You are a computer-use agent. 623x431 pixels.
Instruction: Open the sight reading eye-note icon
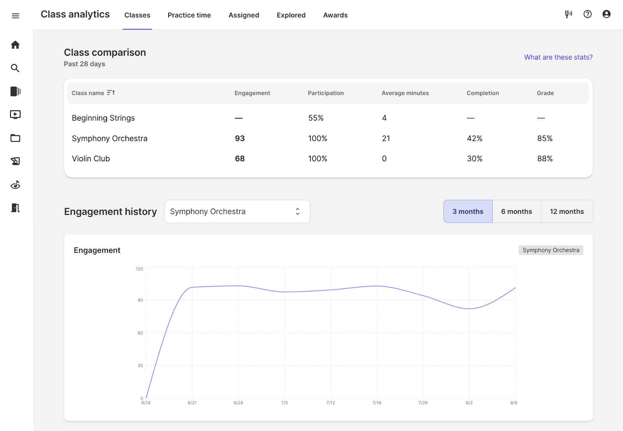pyautogui.click(x=15, y=185)
